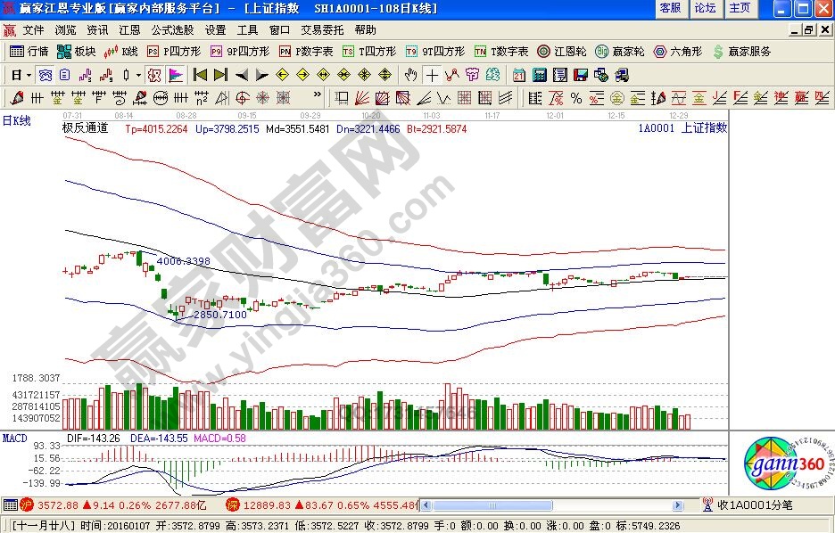Select the hand pan tool
Image resolution: width=835 pixels, height=533 pixels.
click(x=410, y=75)
